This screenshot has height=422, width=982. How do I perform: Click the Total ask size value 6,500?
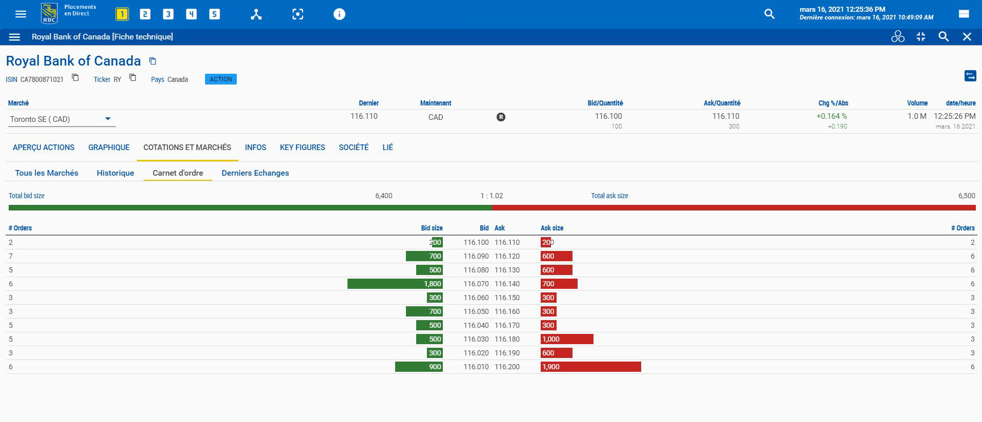[x=967, y=196]
